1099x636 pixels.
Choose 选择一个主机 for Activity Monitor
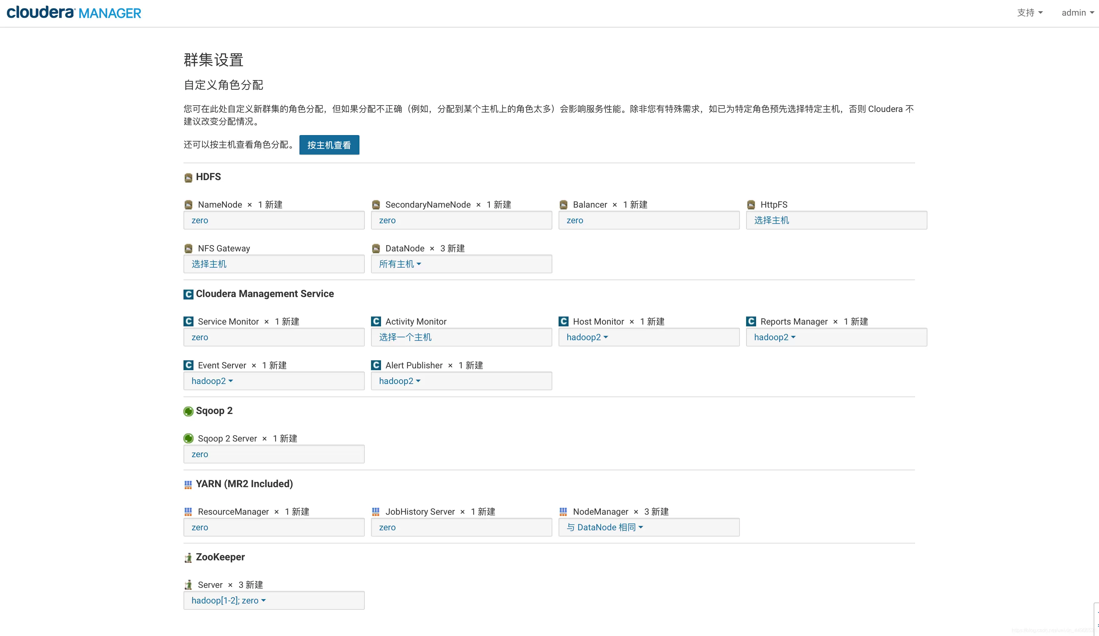(x=405, y=338)
